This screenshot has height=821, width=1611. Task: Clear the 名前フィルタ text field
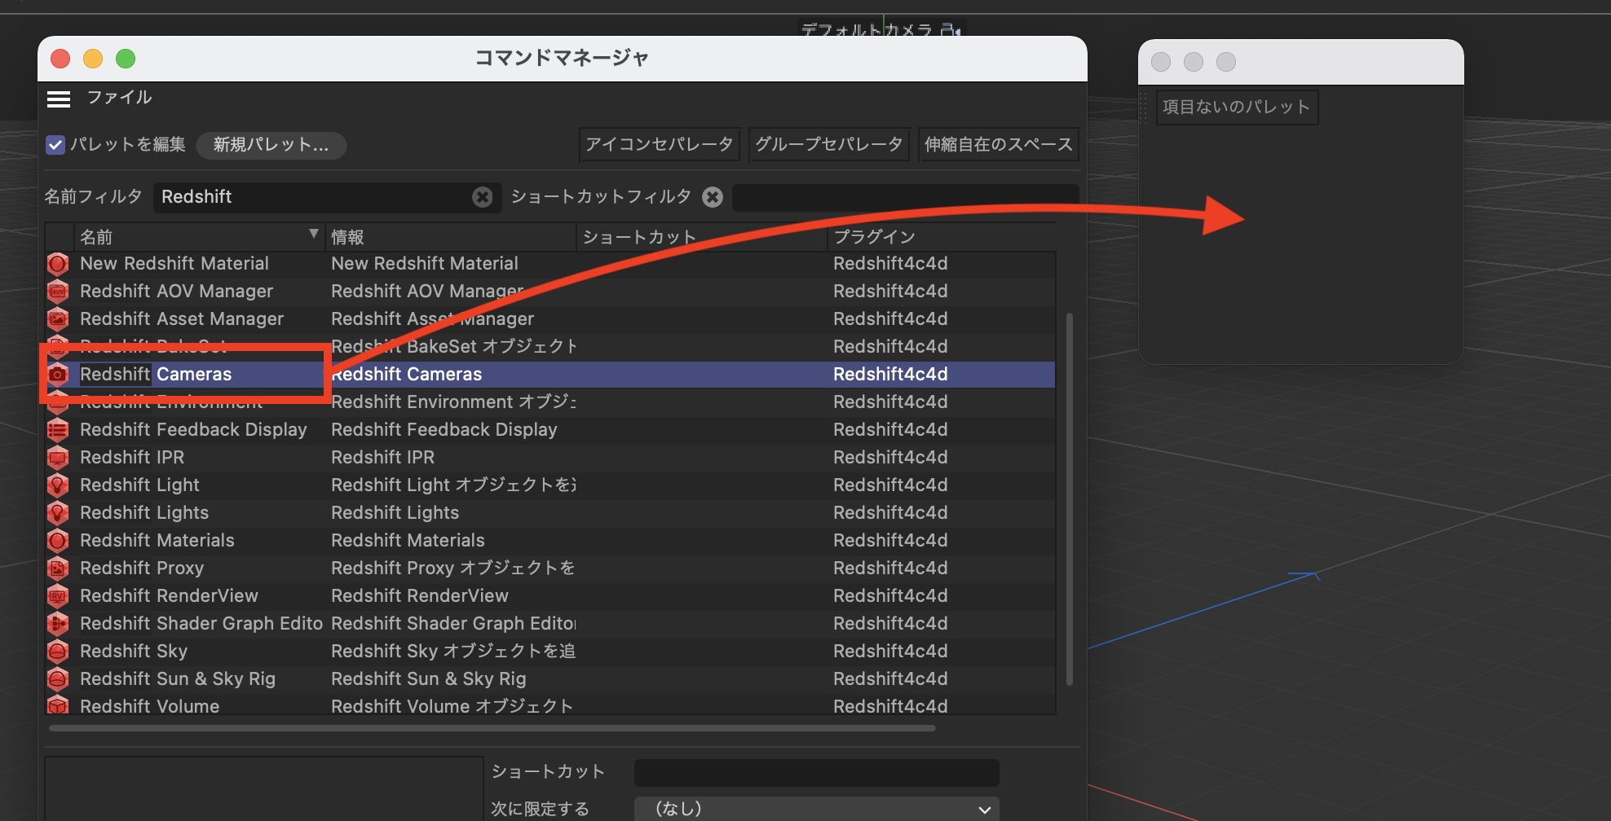482,197
